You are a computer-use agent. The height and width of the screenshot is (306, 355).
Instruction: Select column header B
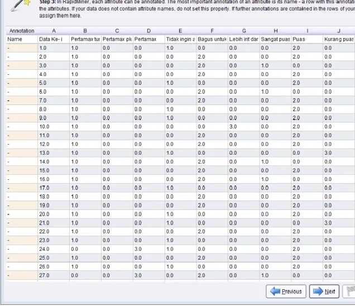pos(85,31)
